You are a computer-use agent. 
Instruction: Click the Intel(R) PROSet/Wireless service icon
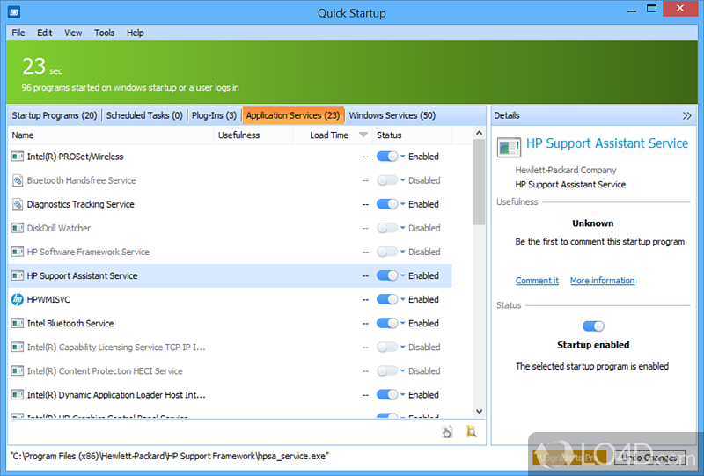[17, 157]
